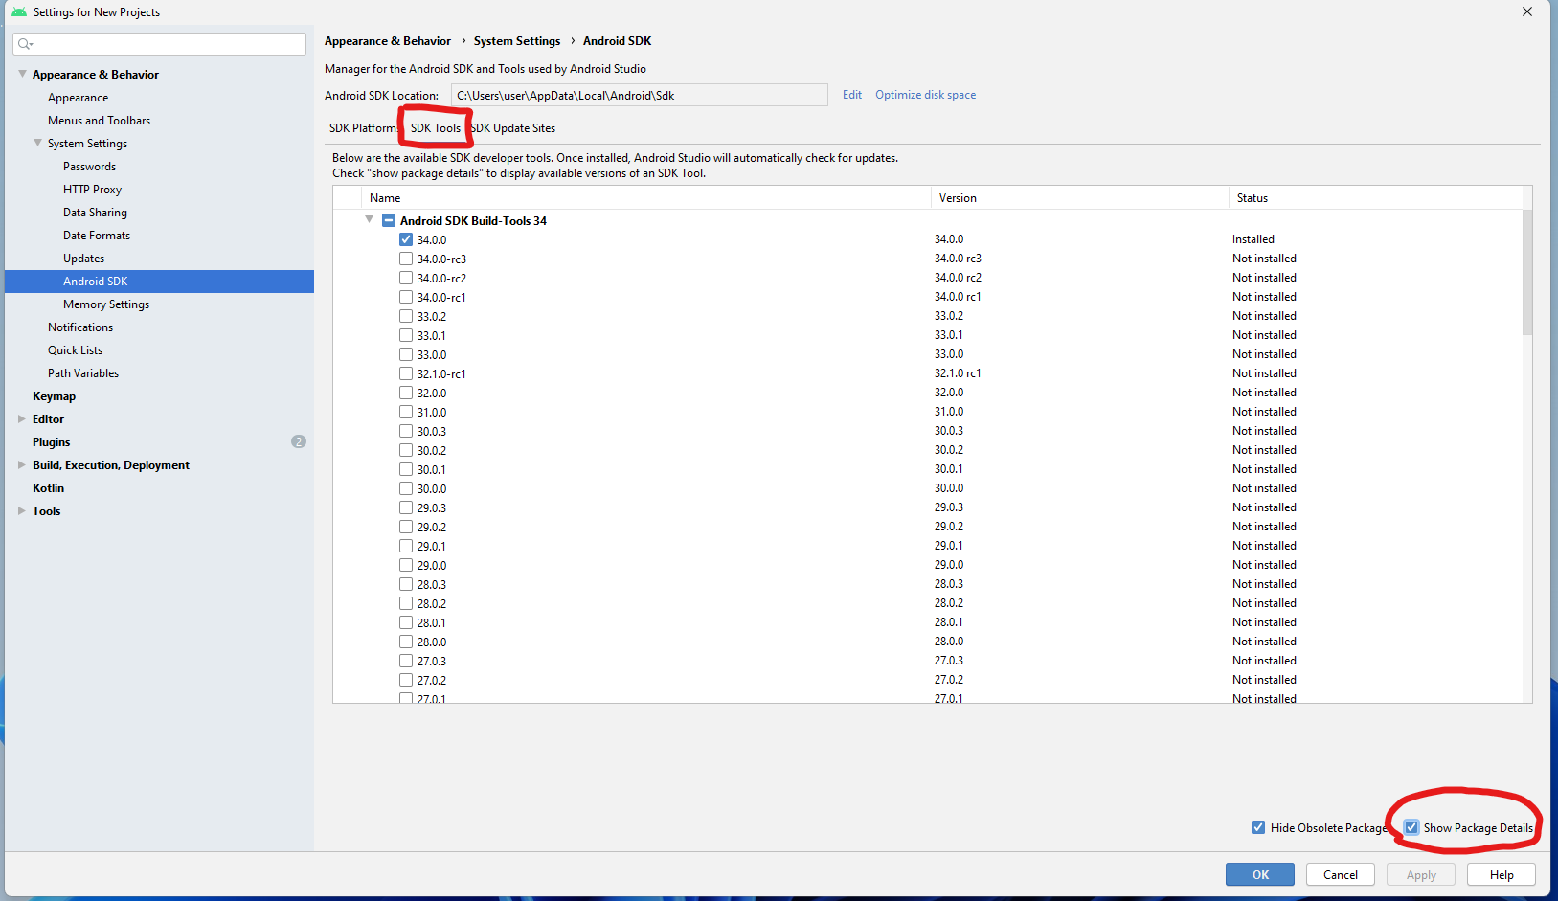Select the SDK Tools tab
1558x901 pixels.
pos(436,128)
